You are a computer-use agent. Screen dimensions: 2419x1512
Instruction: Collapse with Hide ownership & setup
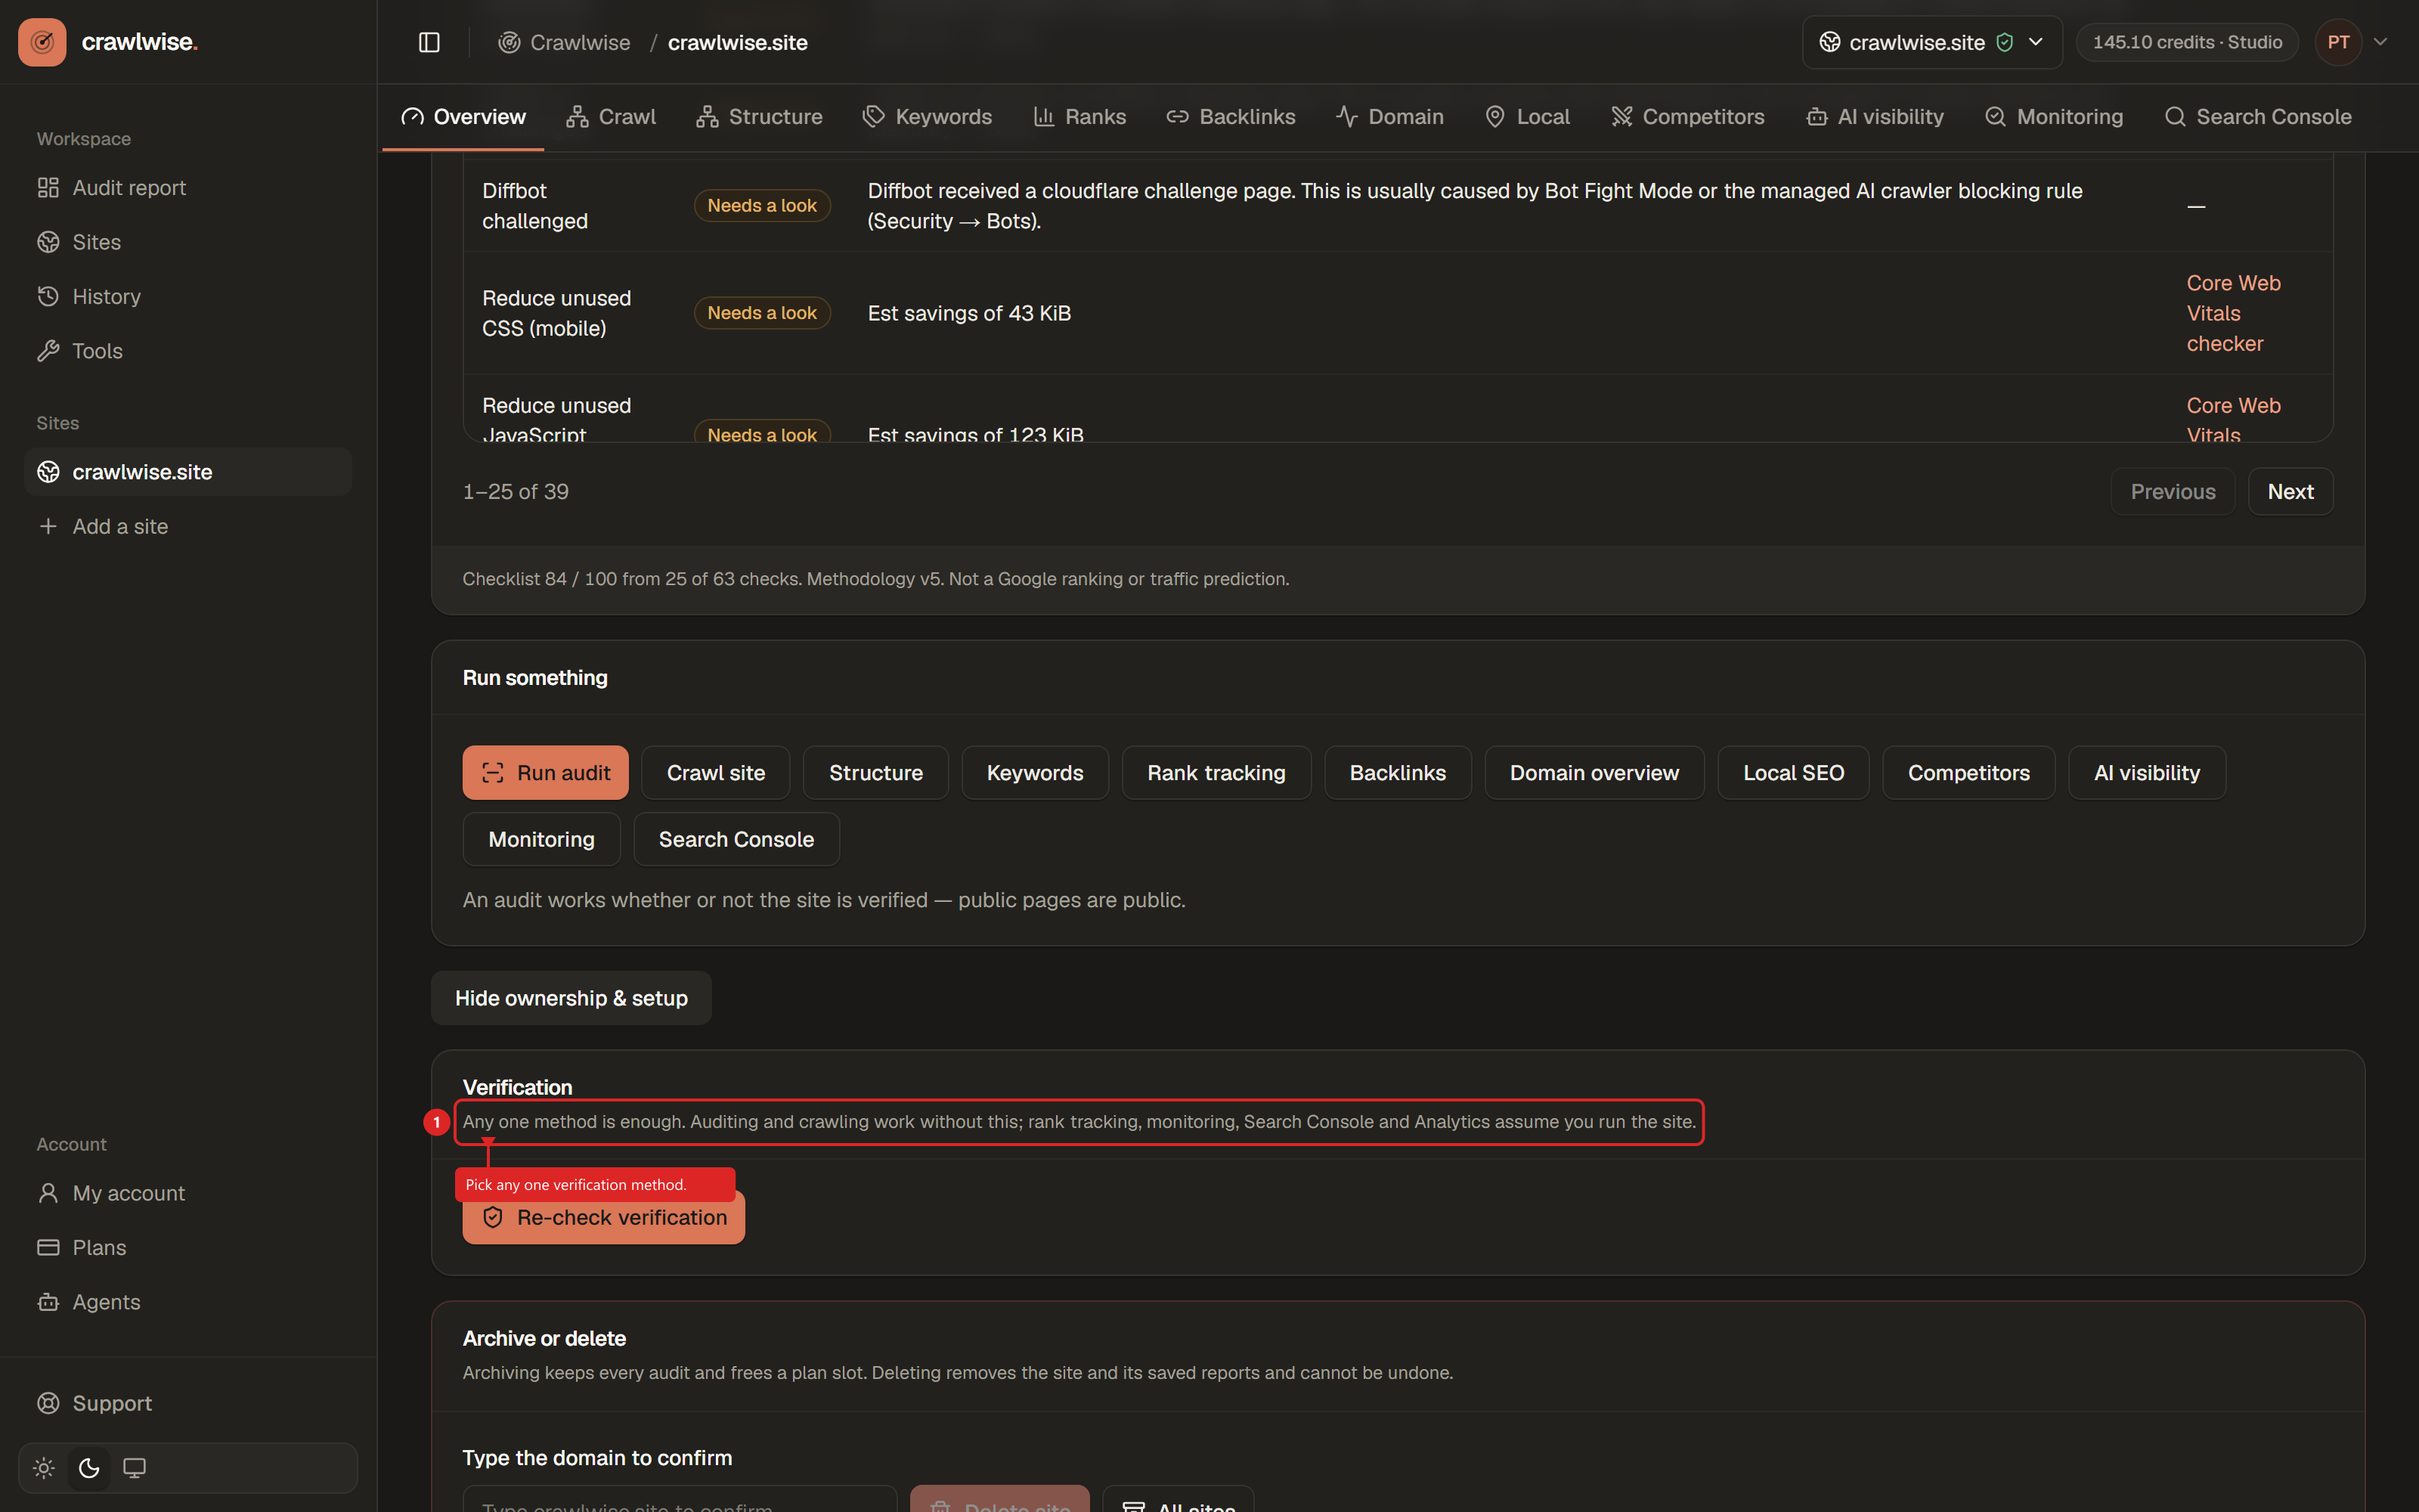(x=571, y=998)
